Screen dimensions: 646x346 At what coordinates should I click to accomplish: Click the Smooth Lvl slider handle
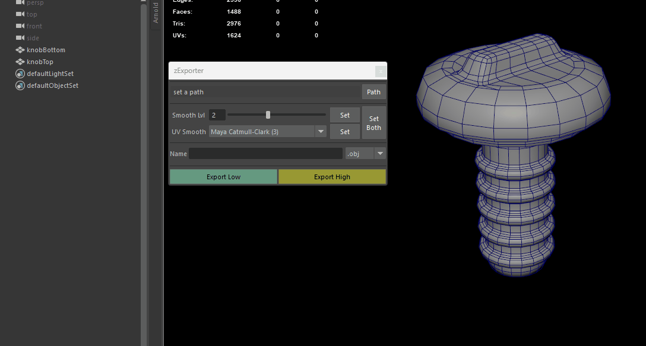268,115
